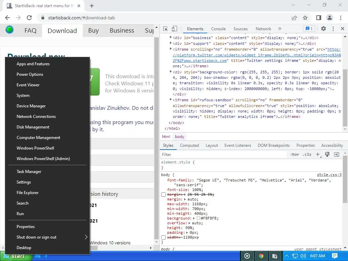
Task: Select Apps and Features from the menu
Action: pos(47,64)
